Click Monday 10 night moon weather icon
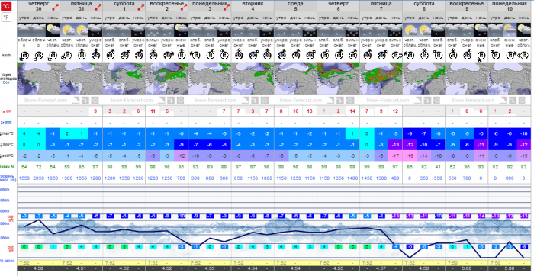The height and width of the screenshot is (276, 534). [523, 30]
